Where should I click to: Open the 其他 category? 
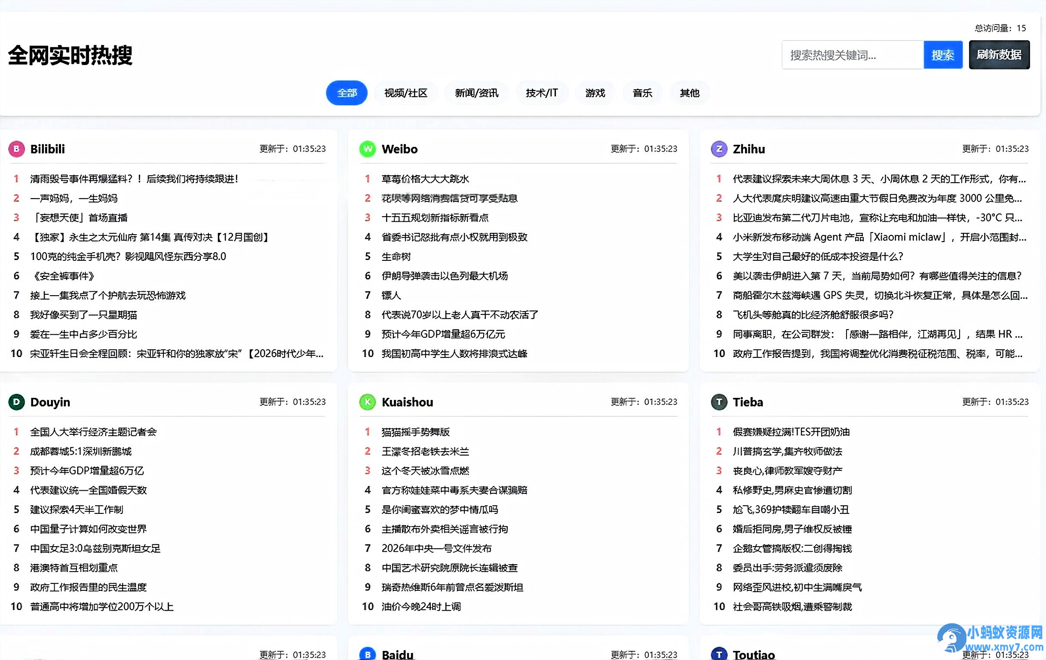click(689, 92)
